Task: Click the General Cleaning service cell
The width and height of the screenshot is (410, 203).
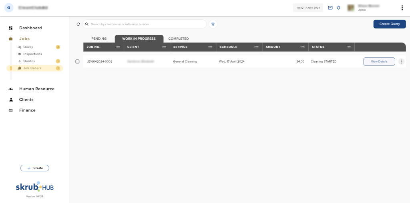Action: [185, 61]
